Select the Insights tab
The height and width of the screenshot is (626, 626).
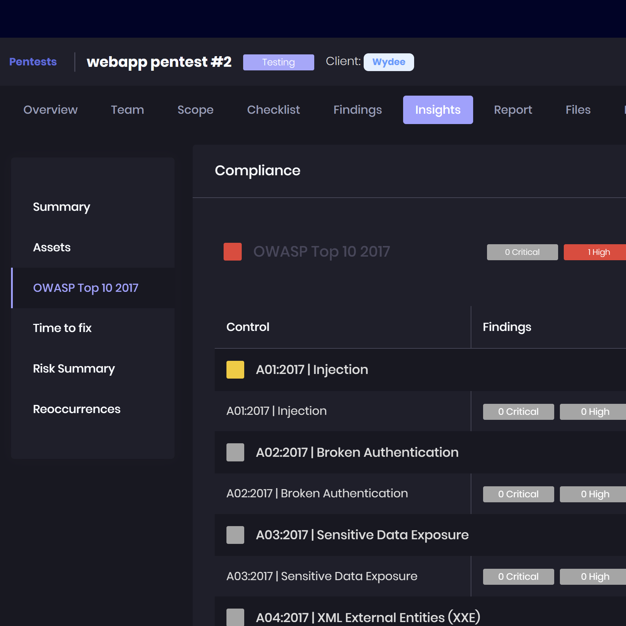click(x=438, y=110)
